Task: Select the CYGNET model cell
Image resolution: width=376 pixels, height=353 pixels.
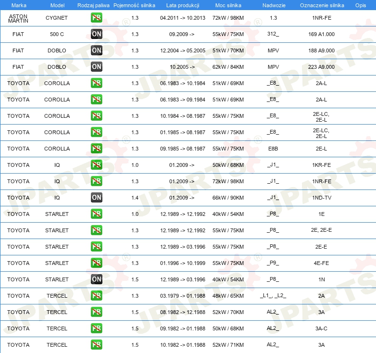Action: [57, 18]
